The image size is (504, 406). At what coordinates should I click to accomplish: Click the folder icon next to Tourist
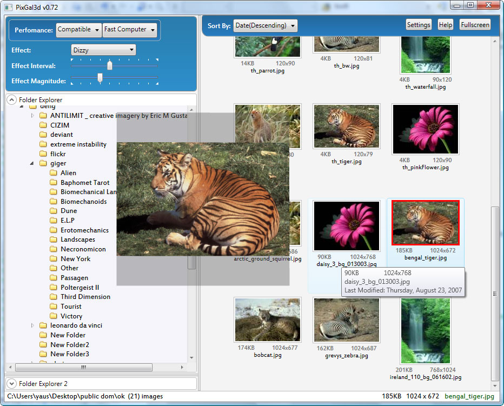54,307
